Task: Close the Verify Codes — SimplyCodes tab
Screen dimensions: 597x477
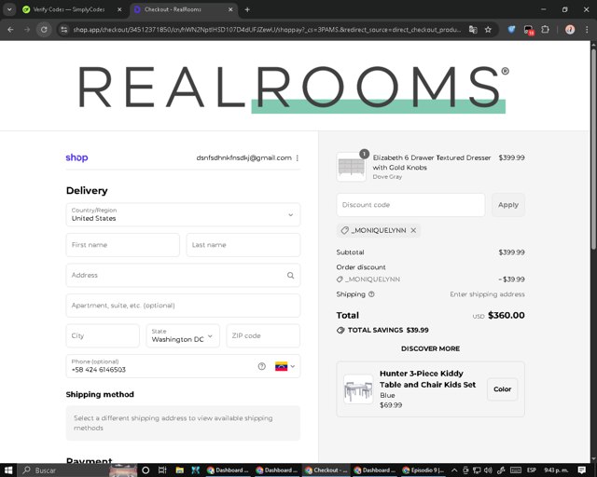Action: tap(119, 9)
